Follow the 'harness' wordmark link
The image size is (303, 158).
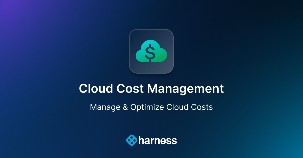click(x=157, y=140)
